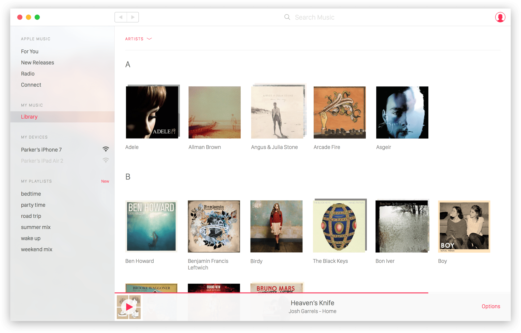Click the forward navigation arrow
Image resolution: width=521 pixels, height=333 pixels.
pos(133,17)
